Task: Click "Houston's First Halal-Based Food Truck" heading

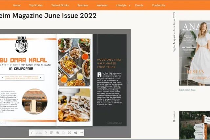Action: click(x=109, y=63)
